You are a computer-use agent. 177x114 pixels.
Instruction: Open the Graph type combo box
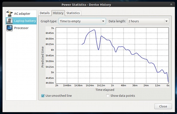click(82, 21)
